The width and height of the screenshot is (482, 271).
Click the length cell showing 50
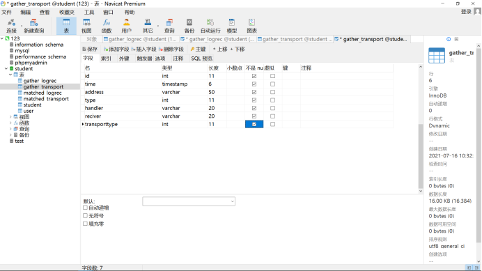(x=217, y=92)
